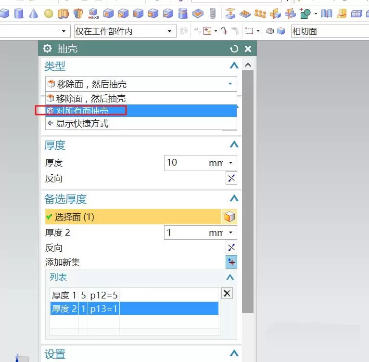The width and height of the screenshot is (369, 362).
Task: Open the Revolve tool
Action: tap(78, 13)
